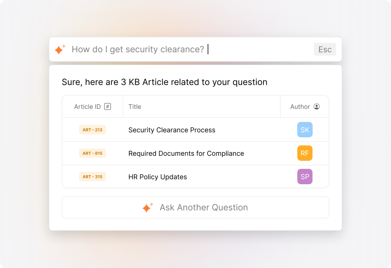Open author avatar SP for HR Policy Updates
Screen dimensions: 391x268
click(x=305, y=177)
